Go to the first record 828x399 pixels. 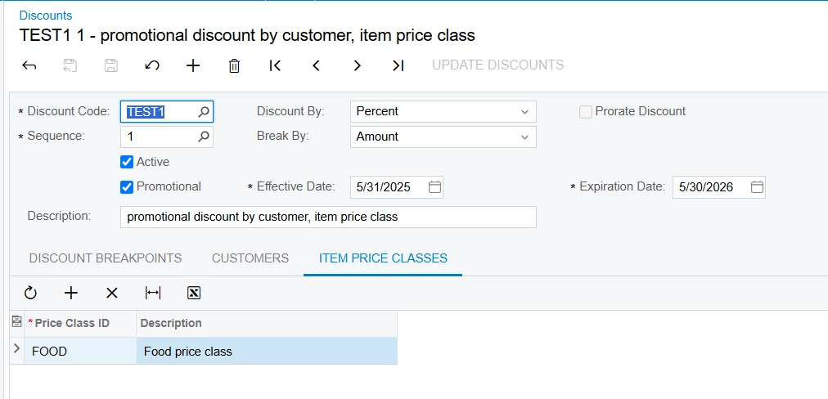pos(276,65)
